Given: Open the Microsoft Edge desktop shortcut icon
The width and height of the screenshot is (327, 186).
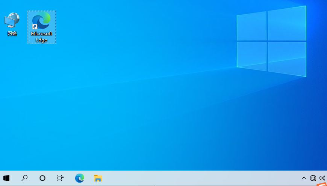Looking at the screenshot, I should coord(41,21).
